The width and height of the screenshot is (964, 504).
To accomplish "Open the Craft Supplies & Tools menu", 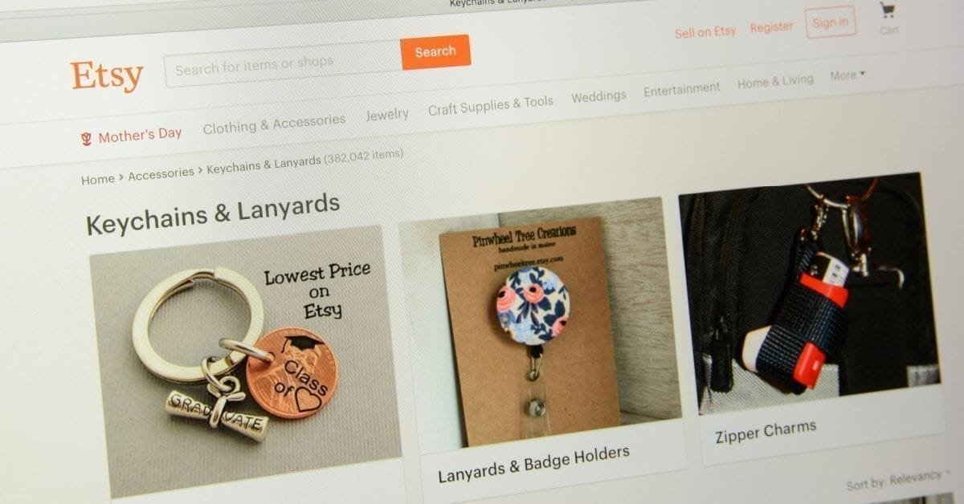I will click(x=490, y=105).
